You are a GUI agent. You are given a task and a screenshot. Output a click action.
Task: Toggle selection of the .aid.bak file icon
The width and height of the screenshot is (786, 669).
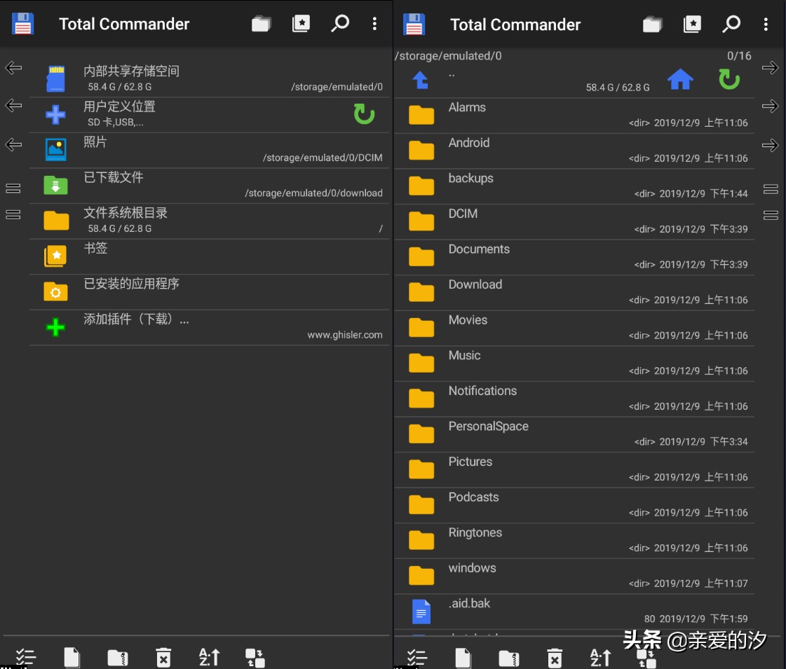421,611
